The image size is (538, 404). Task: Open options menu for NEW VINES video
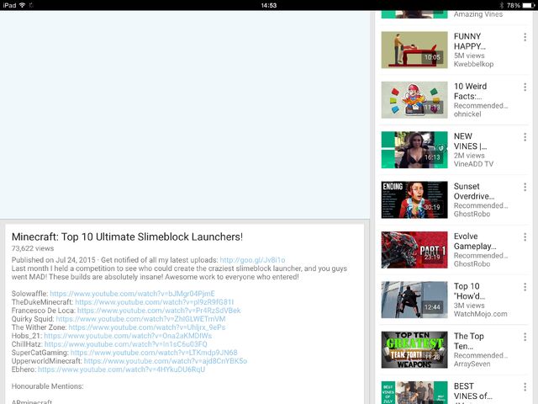[525, 137]
